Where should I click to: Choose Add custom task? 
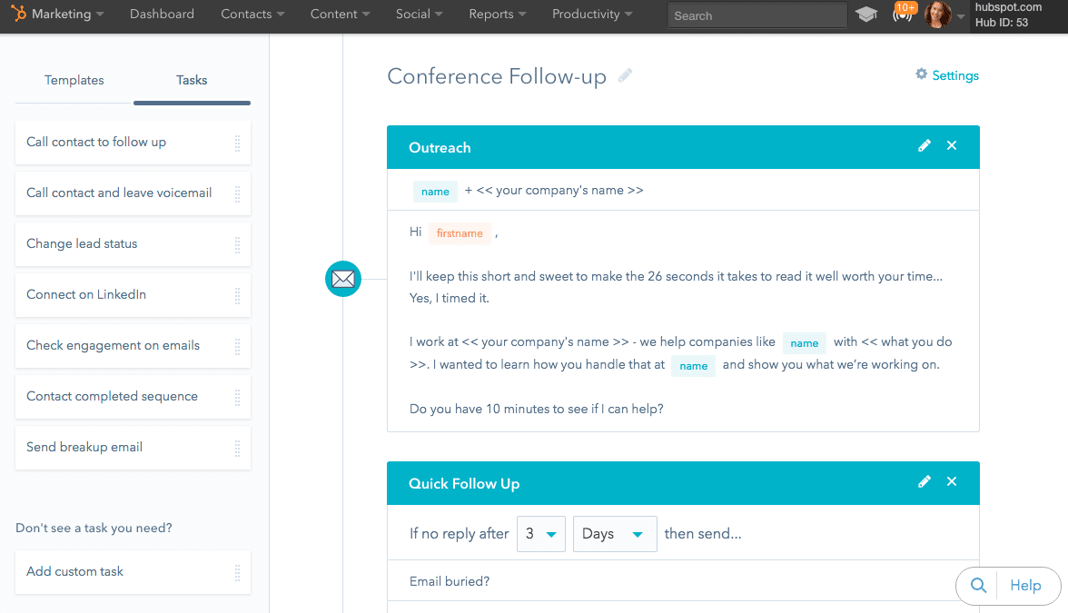[133, 572]
